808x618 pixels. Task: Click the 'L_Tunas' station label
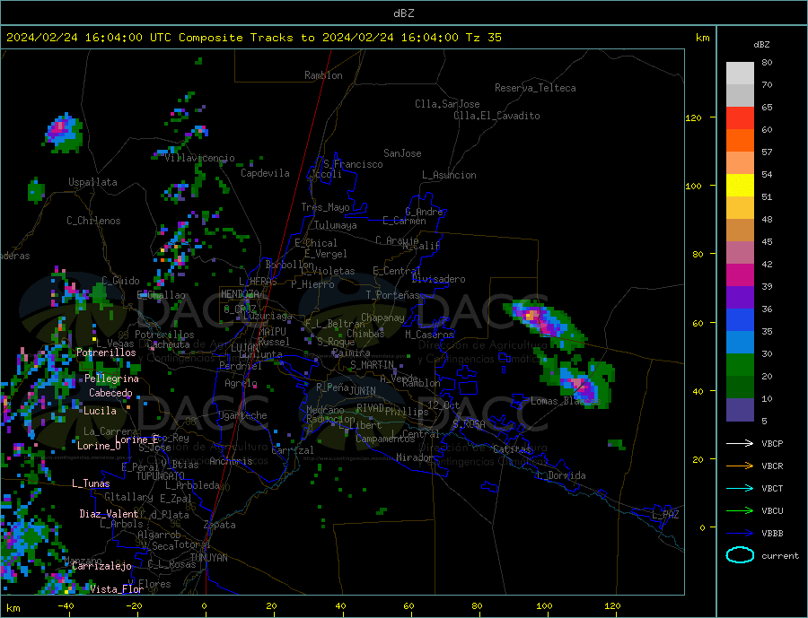point(91,483)
